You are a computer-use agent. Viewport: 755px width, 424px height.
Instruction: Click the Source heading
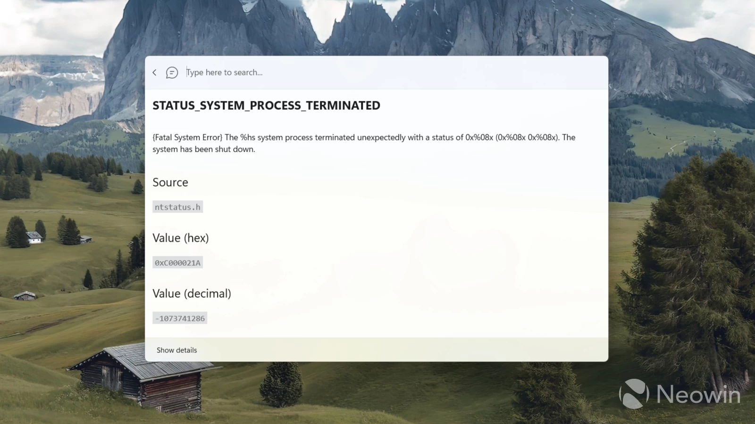pos(170,182)
